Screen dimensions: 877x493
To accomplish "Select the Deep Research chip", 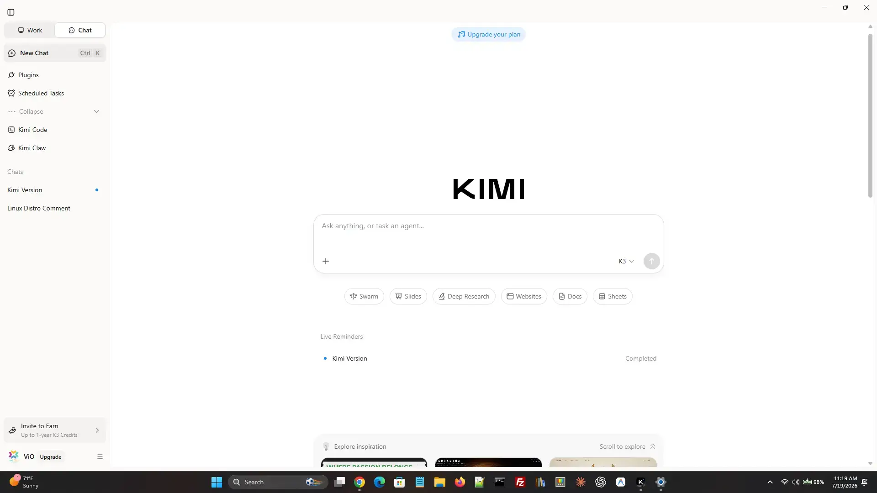I will coord(464,296).
